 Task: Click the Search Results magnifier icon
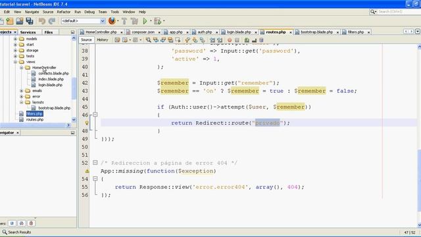pyautogui.click(x=5, y=232)
